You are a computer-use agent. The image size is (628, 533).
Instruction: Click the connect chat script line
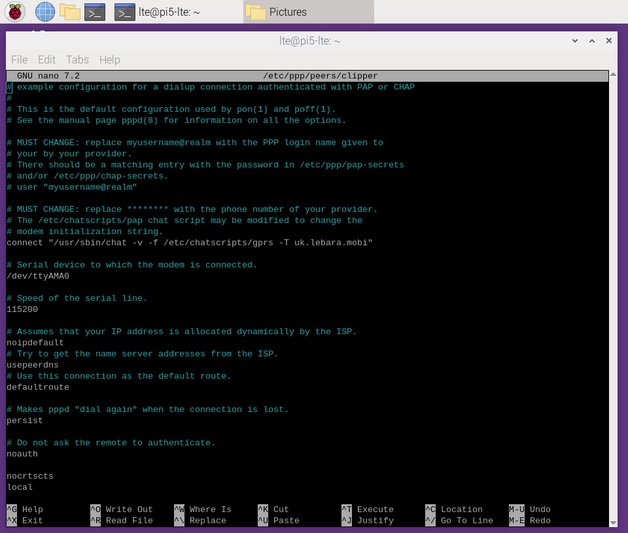190,243
